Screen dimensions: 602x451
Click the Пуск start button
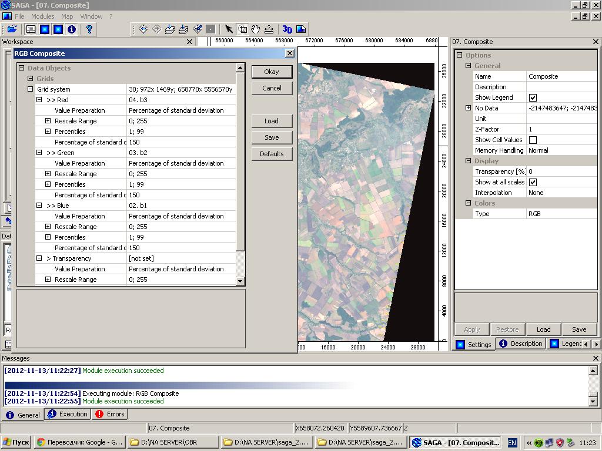(16, 442)
